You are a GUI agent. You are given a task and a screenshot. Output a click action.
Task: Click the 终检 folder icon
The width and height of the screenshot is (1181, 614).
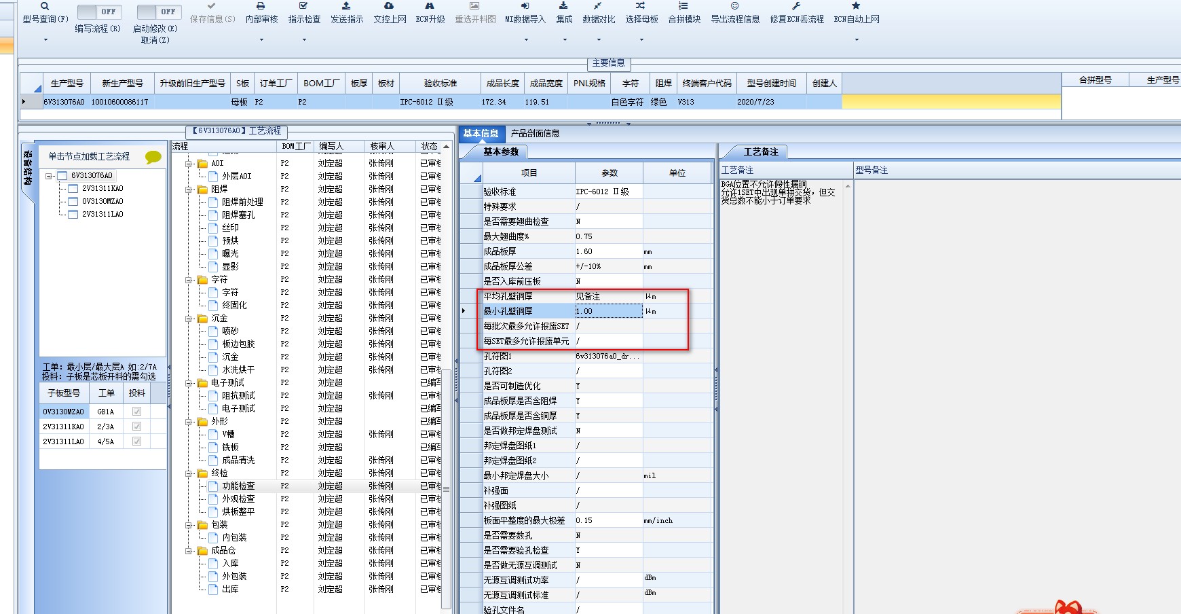pyautogui.click(x=202, y=473)
